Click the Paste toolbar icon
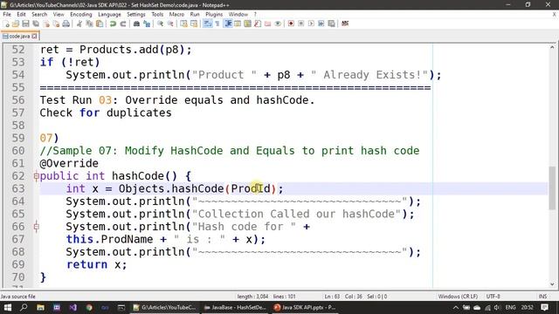 100,24
